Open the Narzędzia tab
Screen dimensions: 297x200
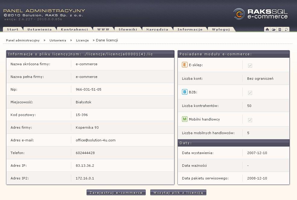157,29
